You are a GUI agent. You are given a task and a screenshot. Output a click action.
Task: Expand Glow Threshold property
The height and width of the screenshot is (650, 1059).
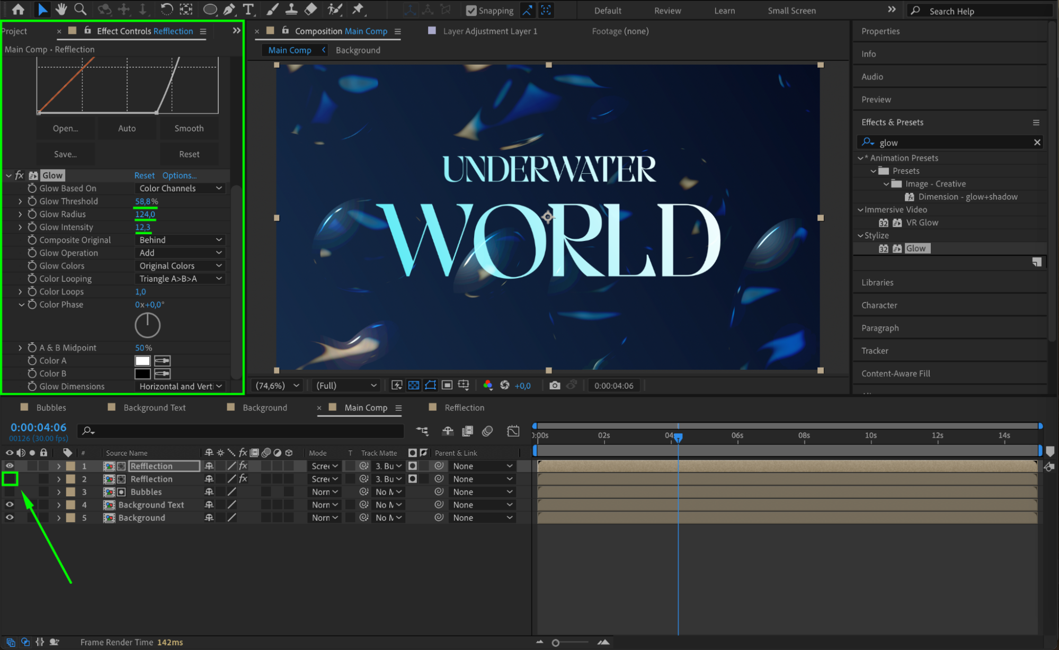(20, 201)
